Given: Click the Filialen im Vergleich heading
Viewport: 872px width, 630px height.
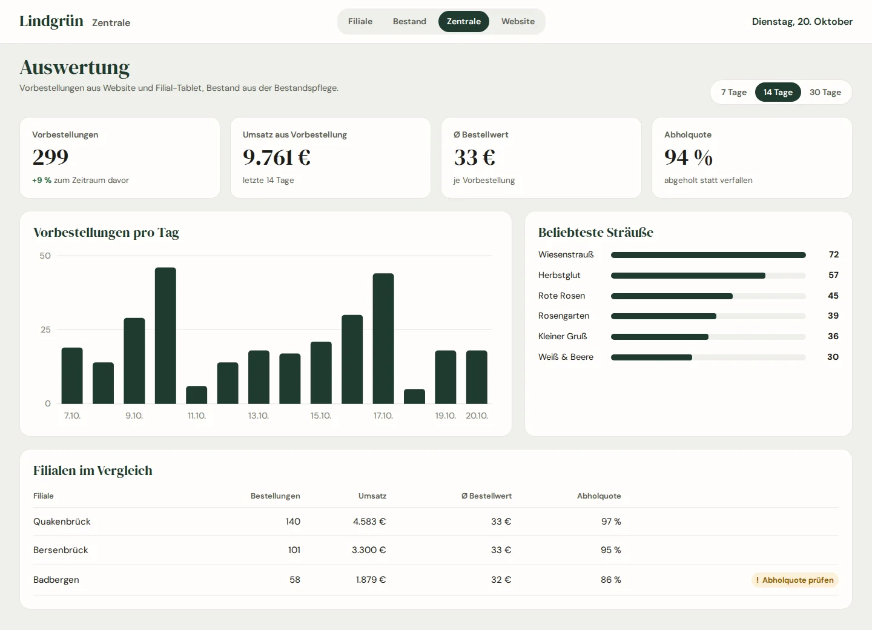Looking at the screenshot, I should point(93,471).
